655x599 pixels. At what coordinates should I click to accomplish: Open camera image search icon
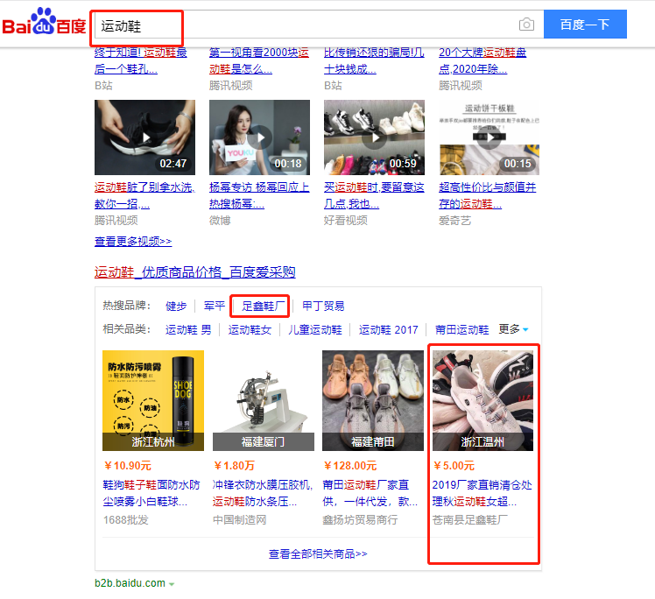click(526, 25)
